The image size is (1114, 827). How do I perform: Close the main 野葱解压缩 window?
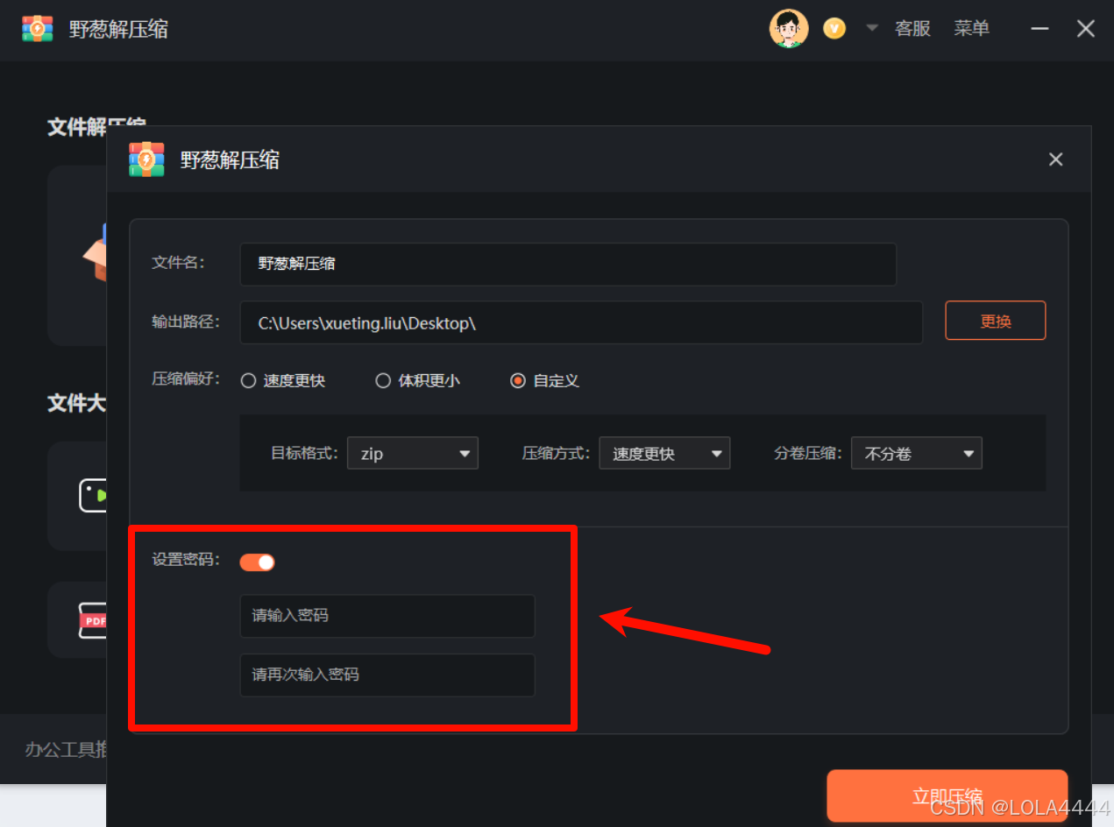tap(1086, 29)
